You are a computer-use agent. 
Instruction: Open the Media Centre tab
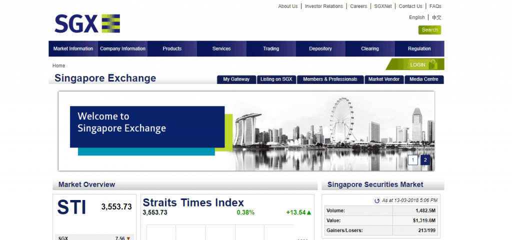click(x=424, y=79)
